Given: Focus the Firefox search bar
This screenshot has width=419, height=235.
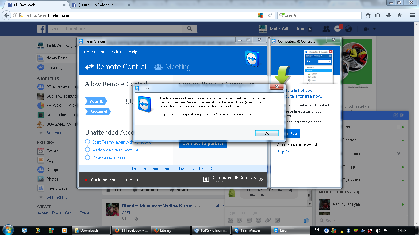Looking at the screenshot, I should (319, 15).
